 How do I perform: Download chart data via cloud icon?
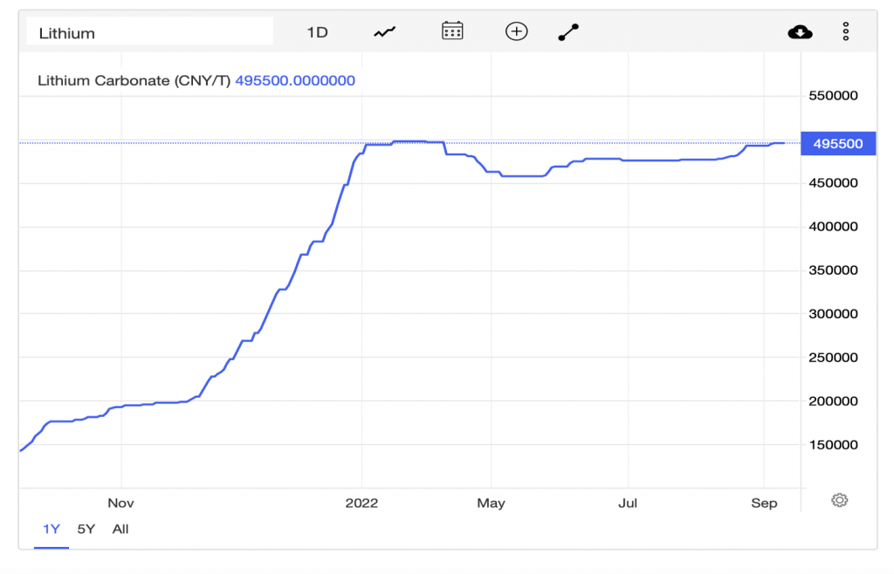coord(800,32)
